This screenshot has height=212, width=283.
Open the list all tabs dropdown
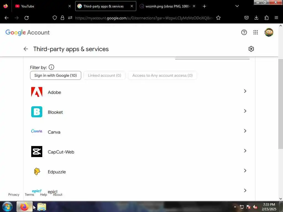click(237, 6)
